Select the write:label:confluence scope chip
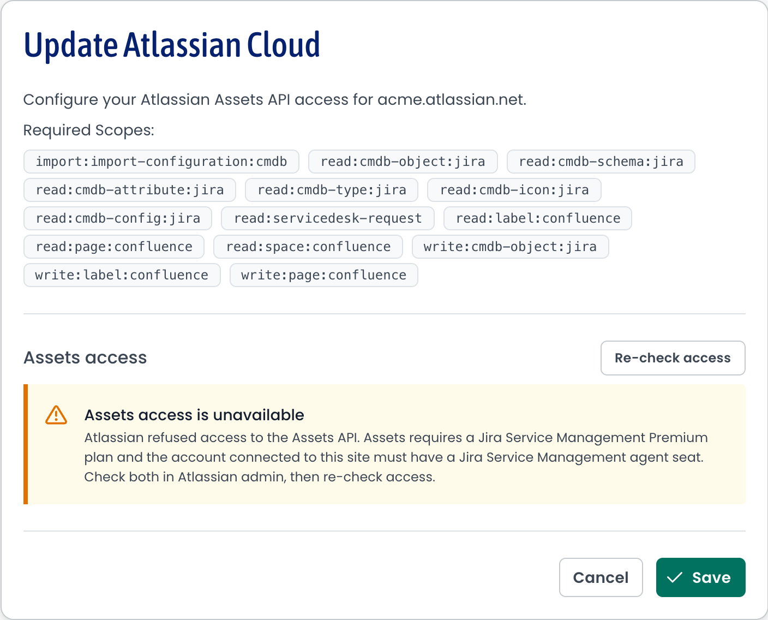768x620 pixels. (x=122, y=275)
